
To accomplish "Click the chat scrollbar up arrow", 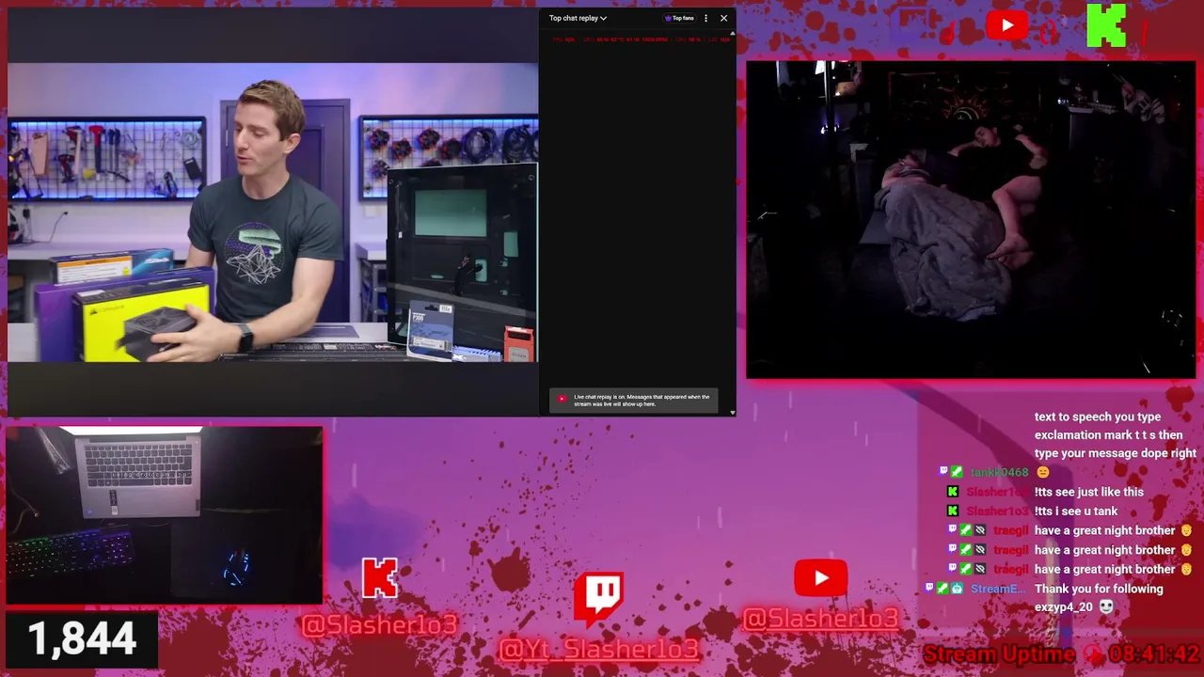I will coord(733,34).
